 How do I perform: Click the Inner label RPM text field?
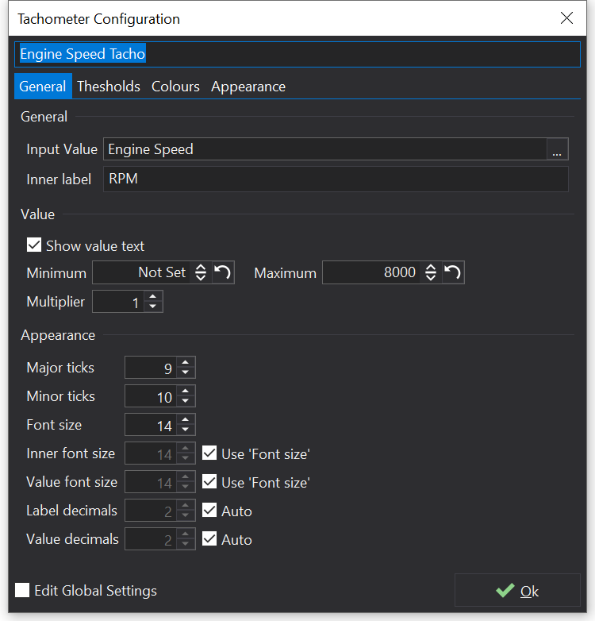336,179
